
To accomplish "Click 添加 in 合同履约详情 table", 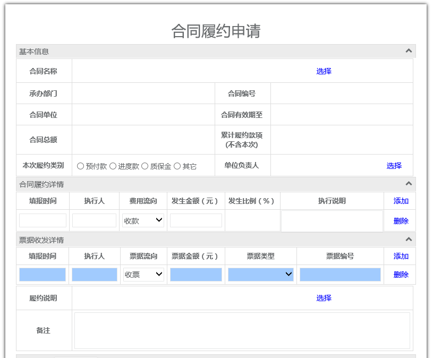I will pyautogui.click(x=401, y=201).
